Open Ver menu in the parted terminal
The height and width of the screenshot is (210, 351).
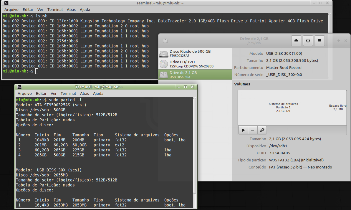54,94
